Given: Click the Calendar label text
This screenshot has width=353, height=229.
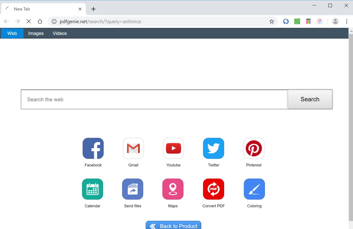Looking at the screenshot, I should (93, 206).
